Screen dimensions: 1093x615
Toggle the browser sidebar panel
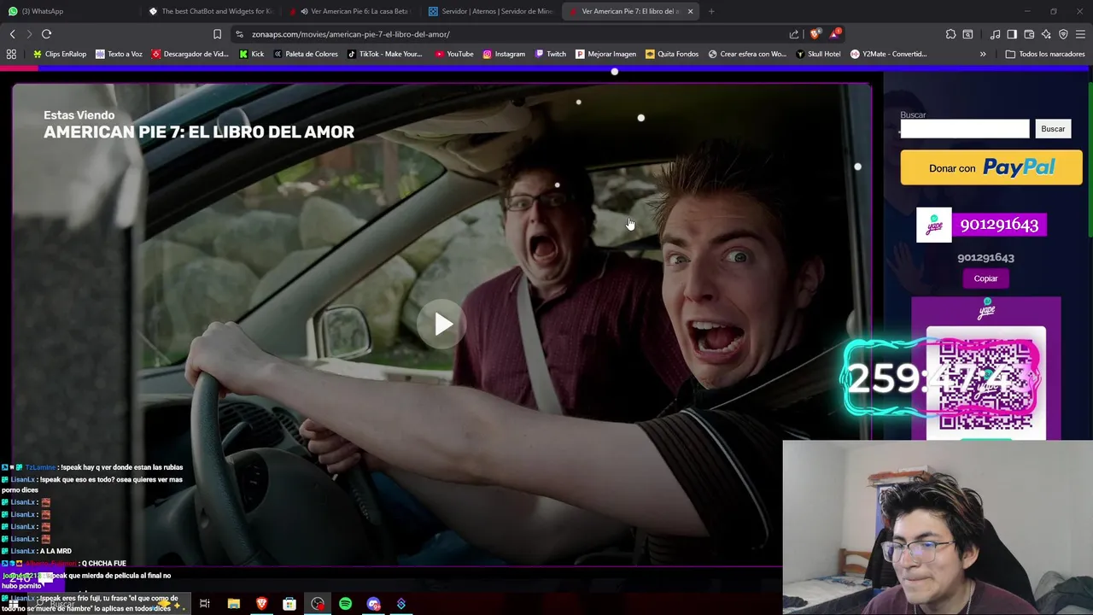pos(1012,34)
